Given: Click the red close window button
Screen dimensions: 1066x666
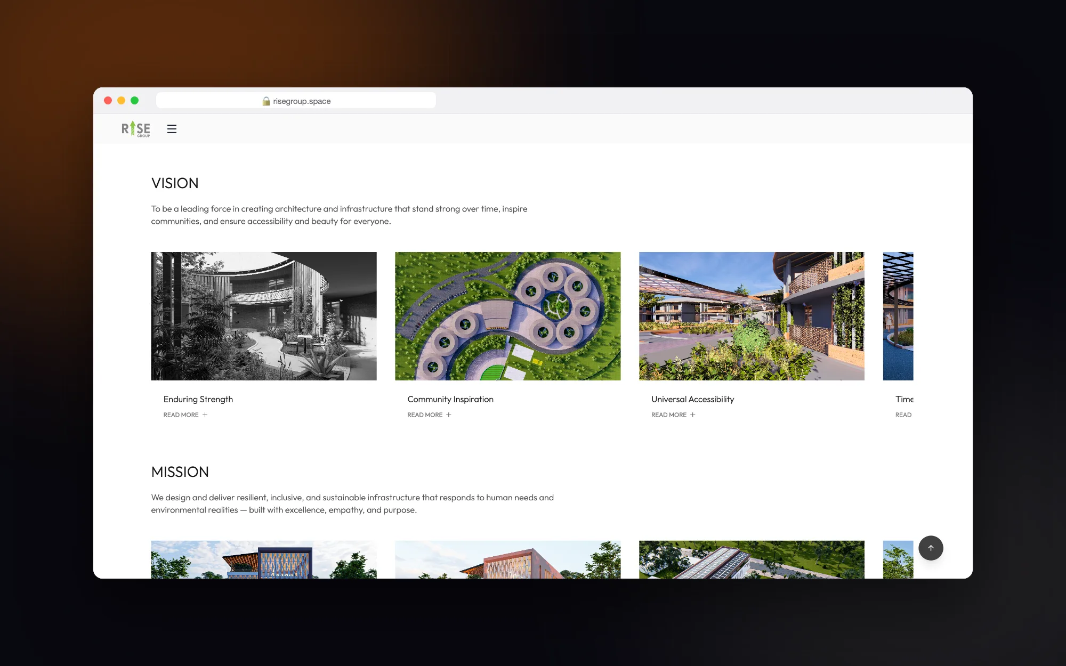Looking at the screenshot, I should 108,100.
